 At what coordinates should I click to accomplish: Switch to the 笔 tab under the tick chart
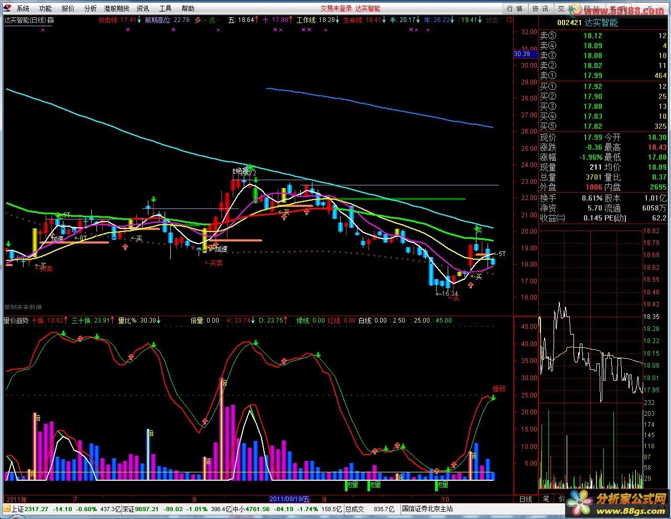546,499
